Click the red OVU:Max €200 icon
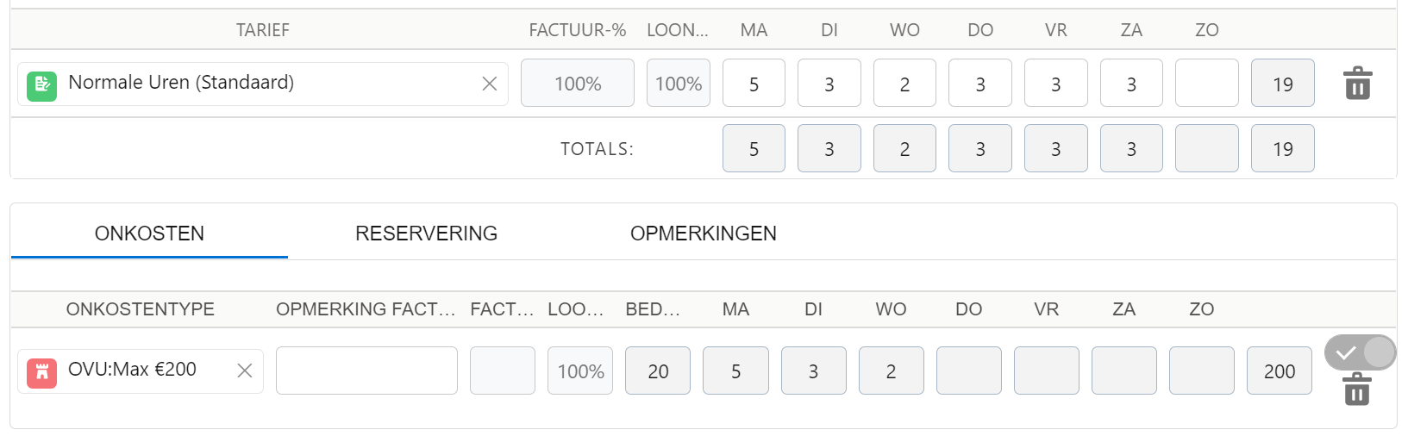1408x436 pixels. point(42,373)
